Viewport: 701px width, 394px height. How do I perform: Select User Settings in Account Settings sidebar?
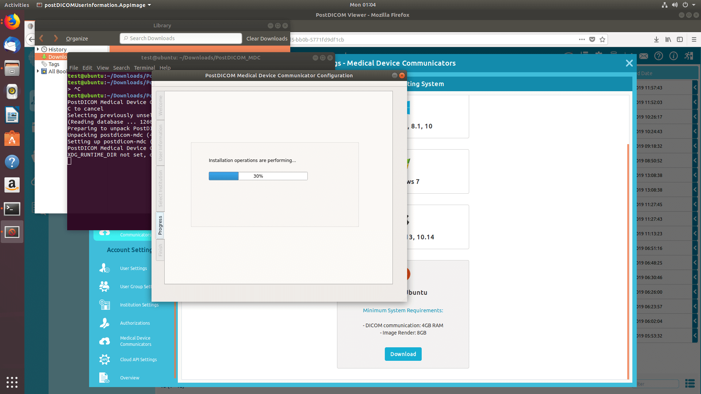133,268
